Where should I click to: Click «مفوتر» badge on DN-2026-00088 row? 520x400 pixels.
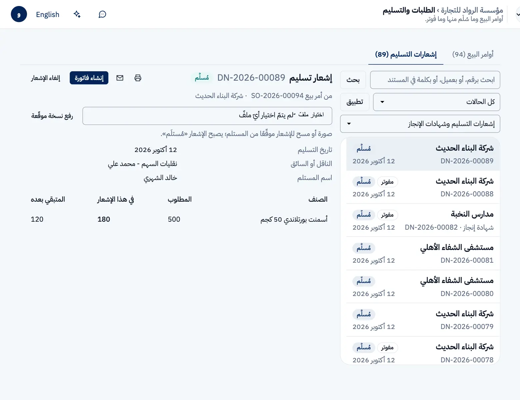[387, 182]
